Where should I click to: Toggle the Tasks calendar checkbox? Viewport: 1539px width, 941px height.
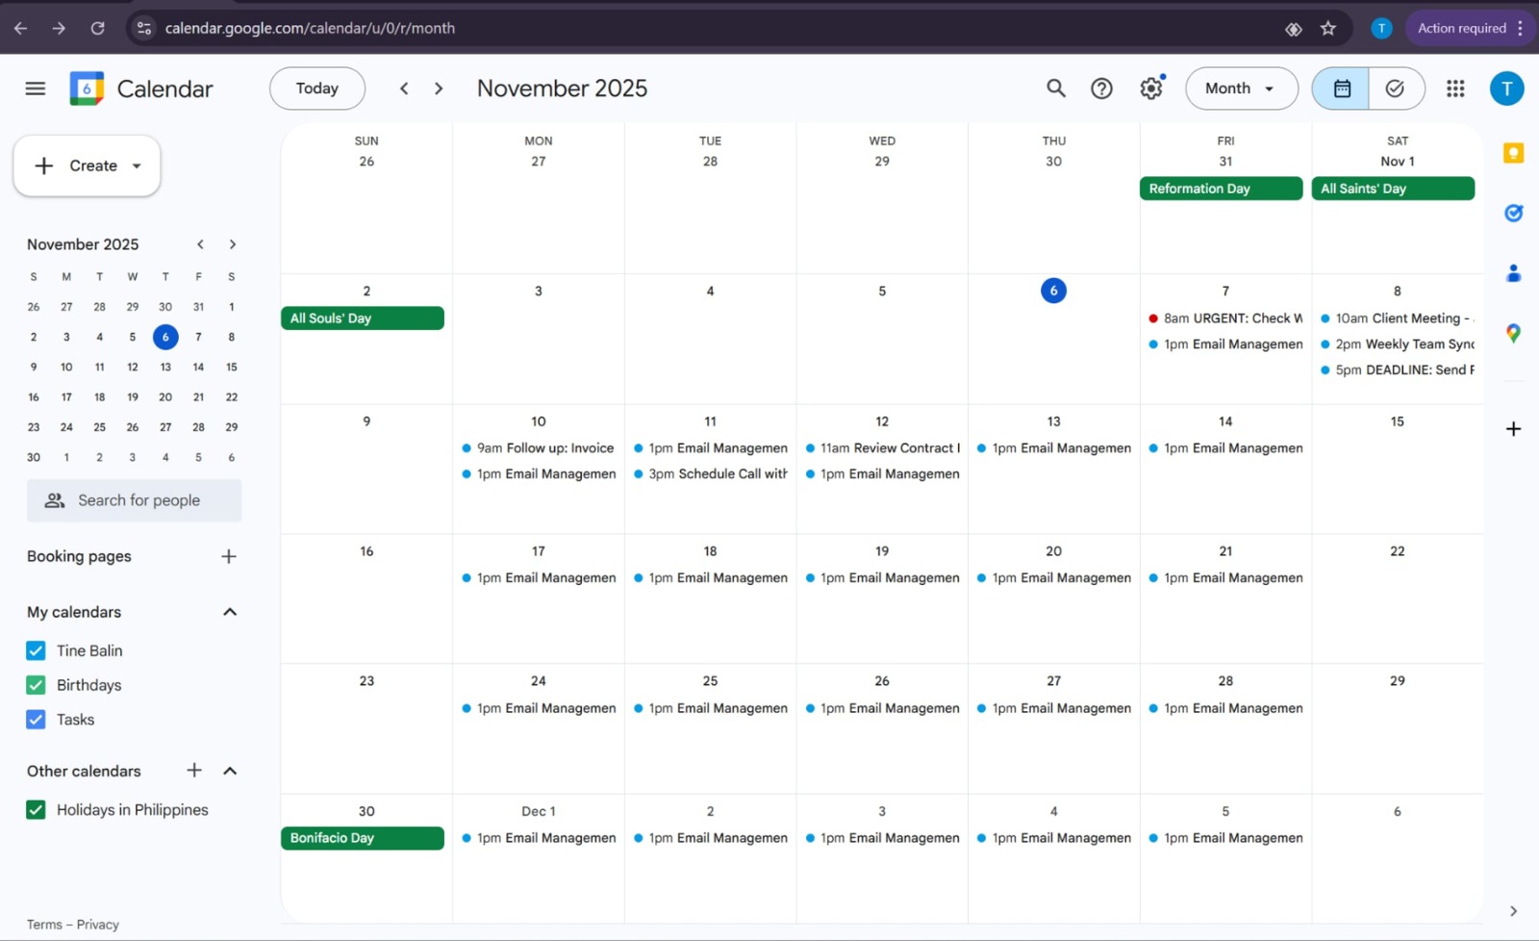click(x=36, y=720)
